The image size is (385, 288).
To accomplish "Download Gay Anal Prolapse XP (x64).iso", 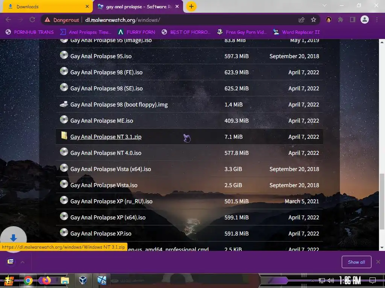I will (108, 217).
